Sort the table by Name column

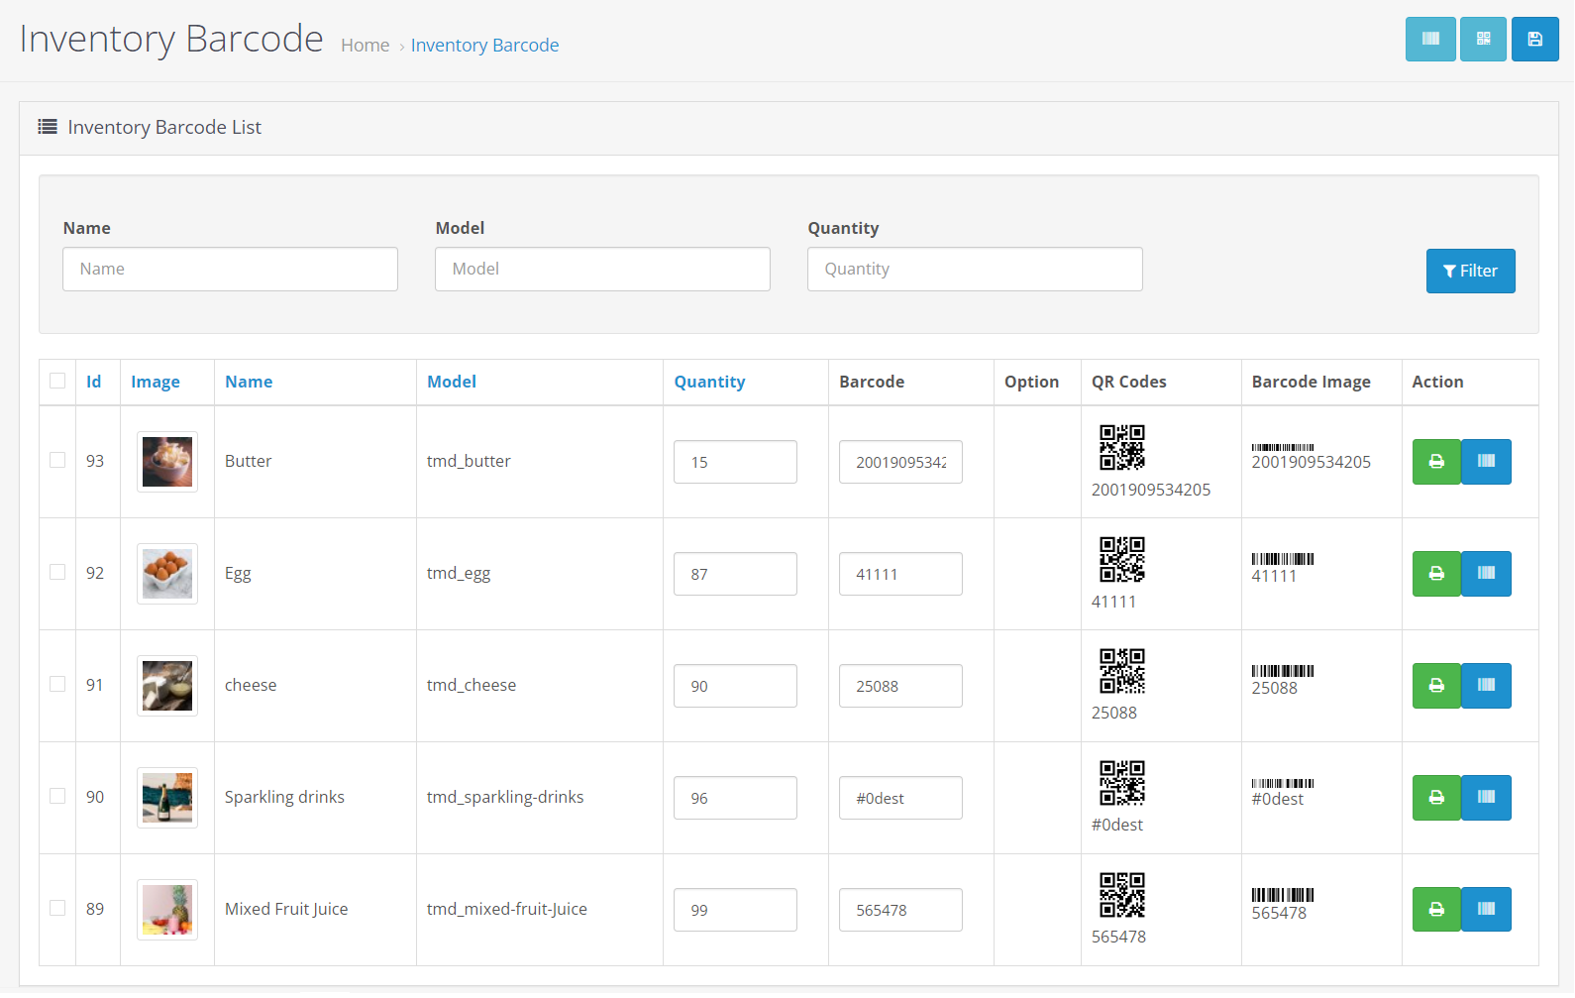coord(249,382)
